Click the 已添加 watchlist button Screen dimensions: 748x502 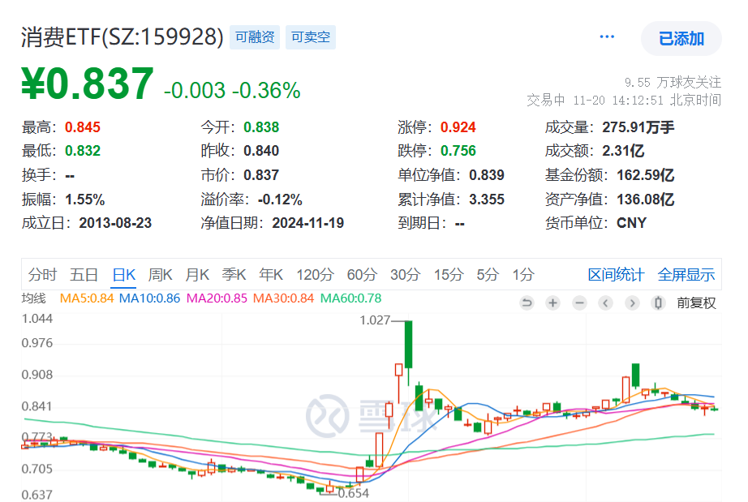click(681, 39)
